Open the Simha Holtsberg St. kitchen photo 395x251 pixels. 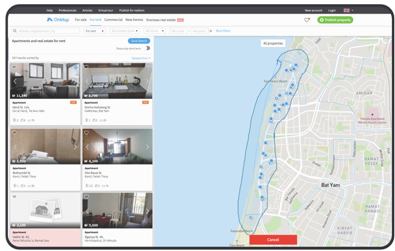pos(117,81)
